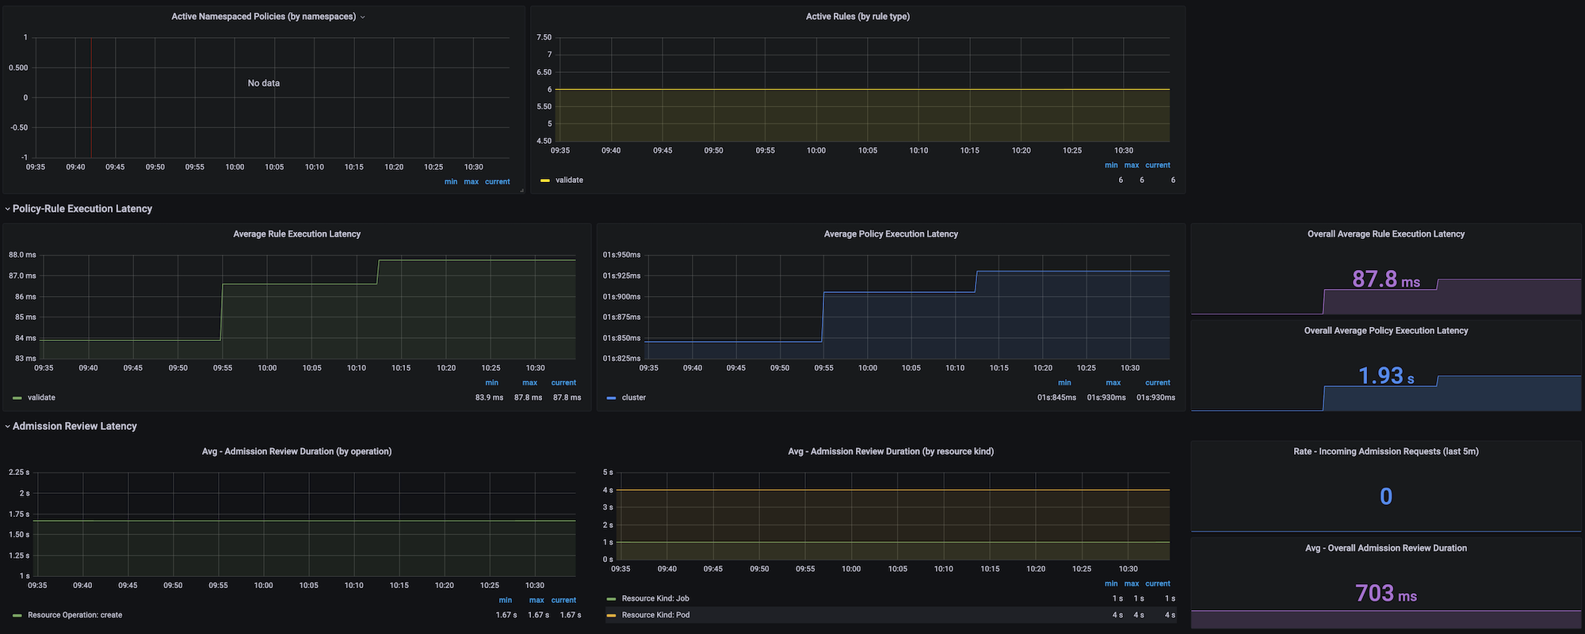Viewport: 1585px width, 634px height.
Task: Grab the Active Namespaced Policies panel resize handle
Action: (521, 190)
